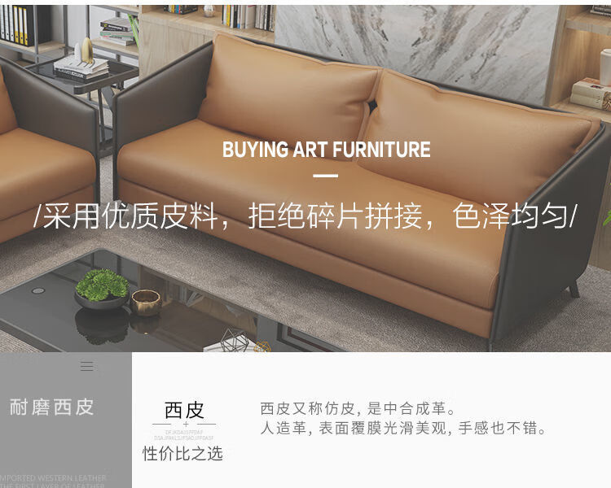Screen dimensions: 611x488
Task: Click the white dash under the heading
Action: pos(325,176)
